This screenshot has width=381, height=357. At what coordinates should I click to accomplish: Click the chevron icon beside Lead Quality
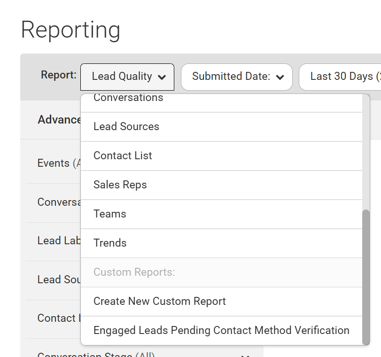[x=162, y=78]
